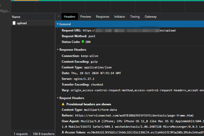Click the Vary header value
This screenshot has height=136, width=204.
point(137,90)
